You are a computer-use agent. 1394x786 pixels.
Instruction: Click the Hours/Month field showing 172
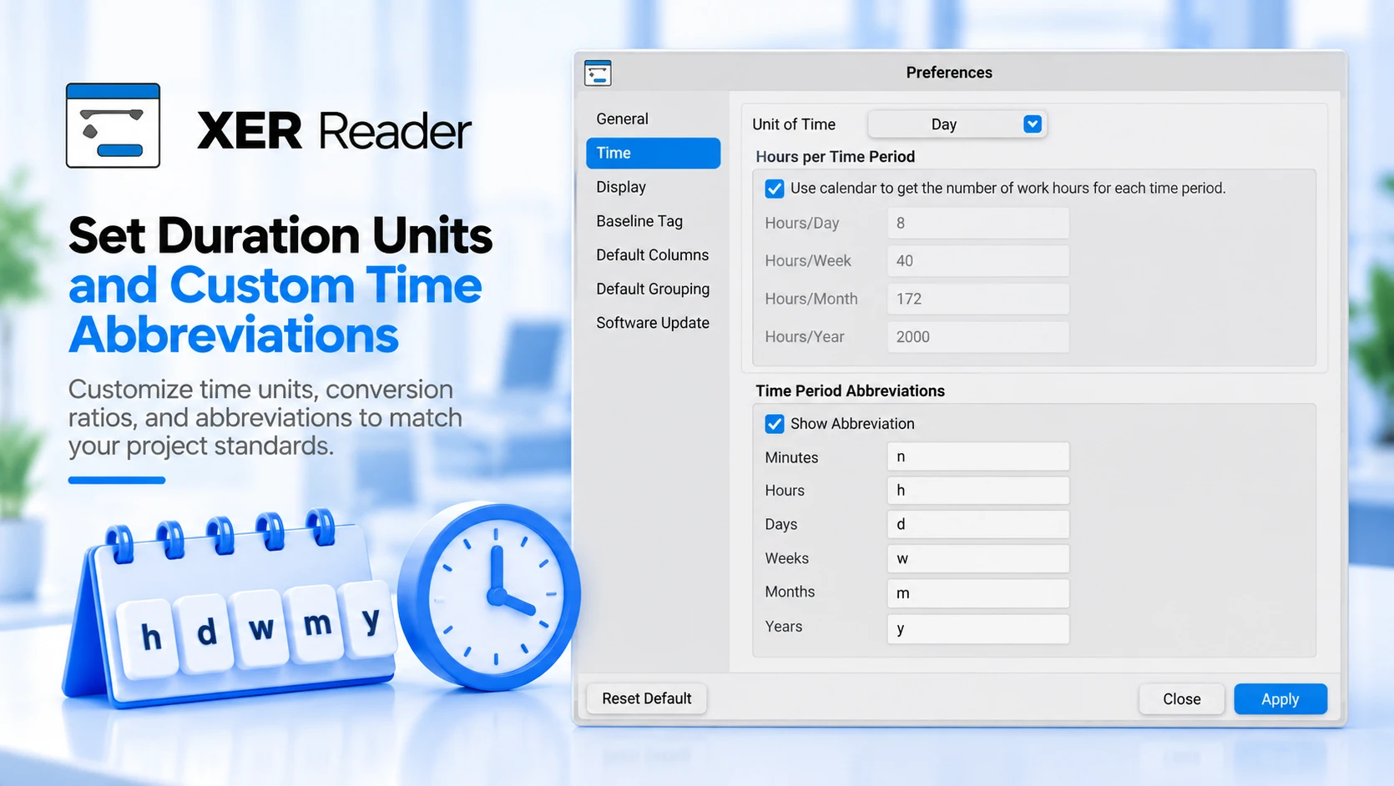click(x=978, y=299)
